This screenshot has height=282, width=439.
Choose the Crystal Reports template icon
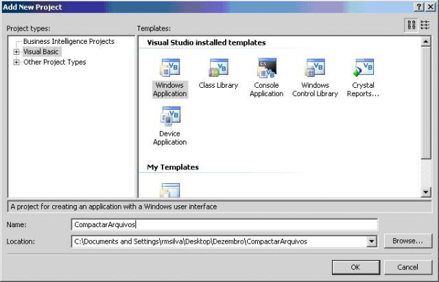363,69
